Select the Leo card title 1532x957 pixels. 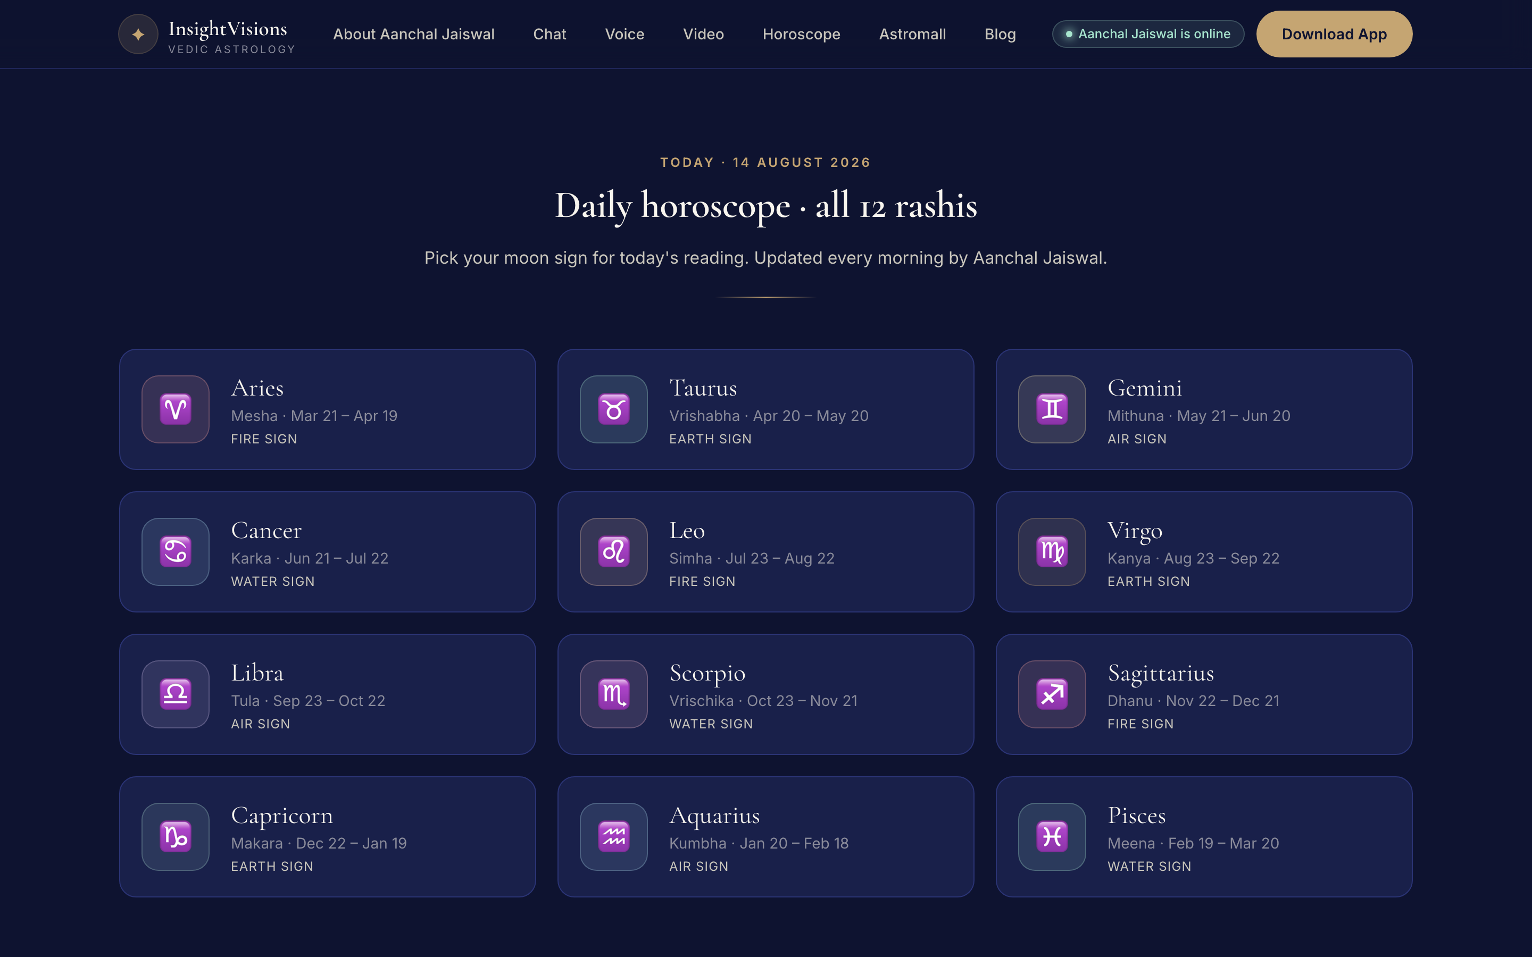(x=687, y=531)
